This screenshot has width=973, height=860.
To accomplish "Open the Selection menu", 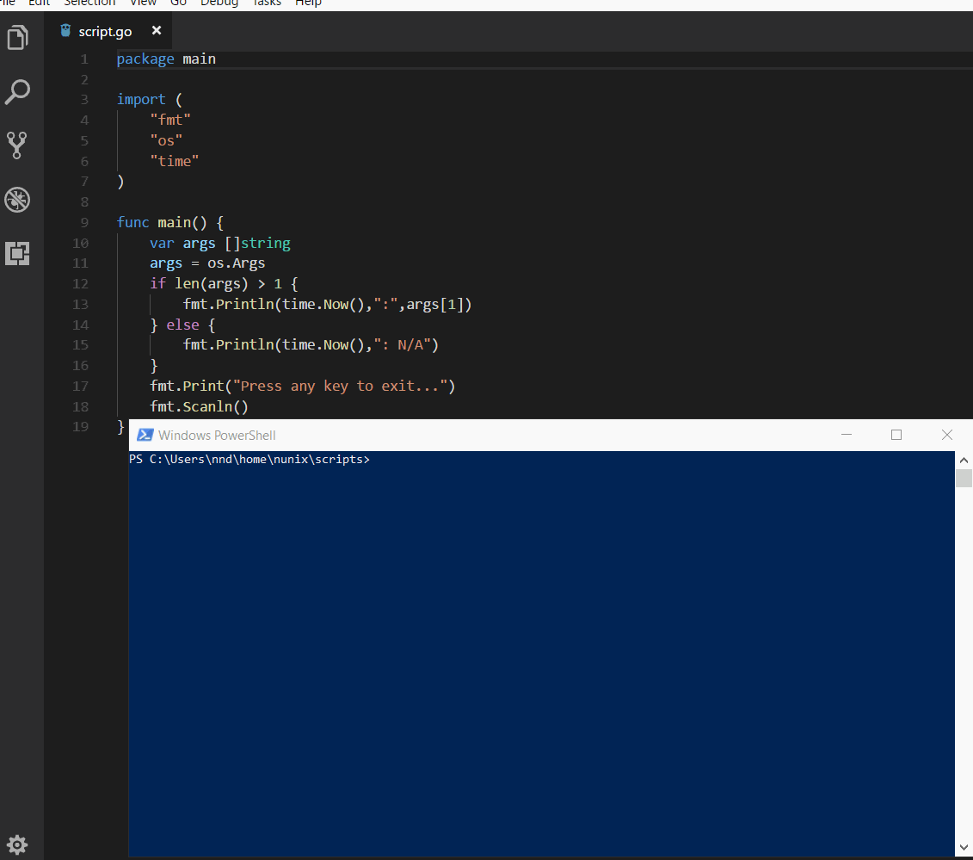I will [x=89, y=3].
